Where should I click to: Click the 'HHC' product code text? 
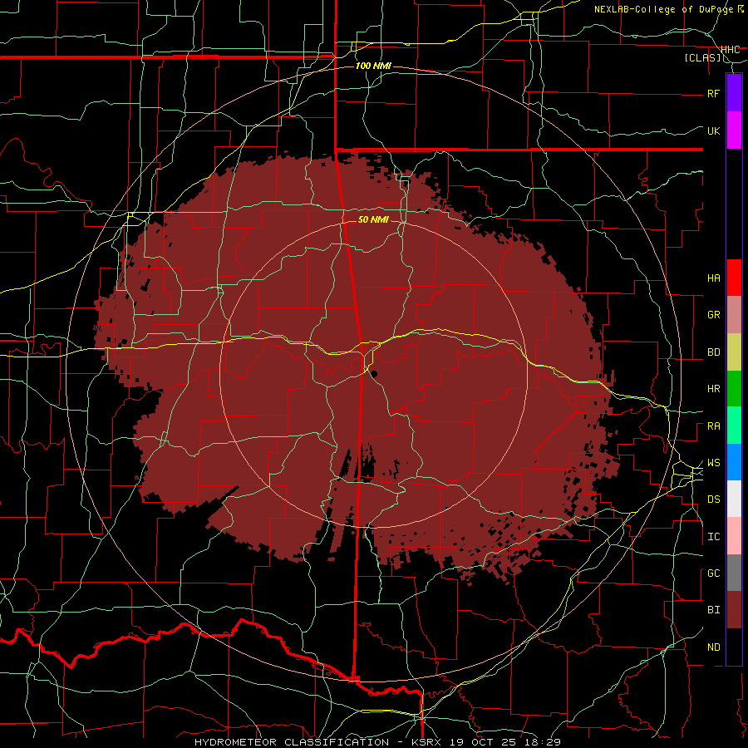(731, 50)
